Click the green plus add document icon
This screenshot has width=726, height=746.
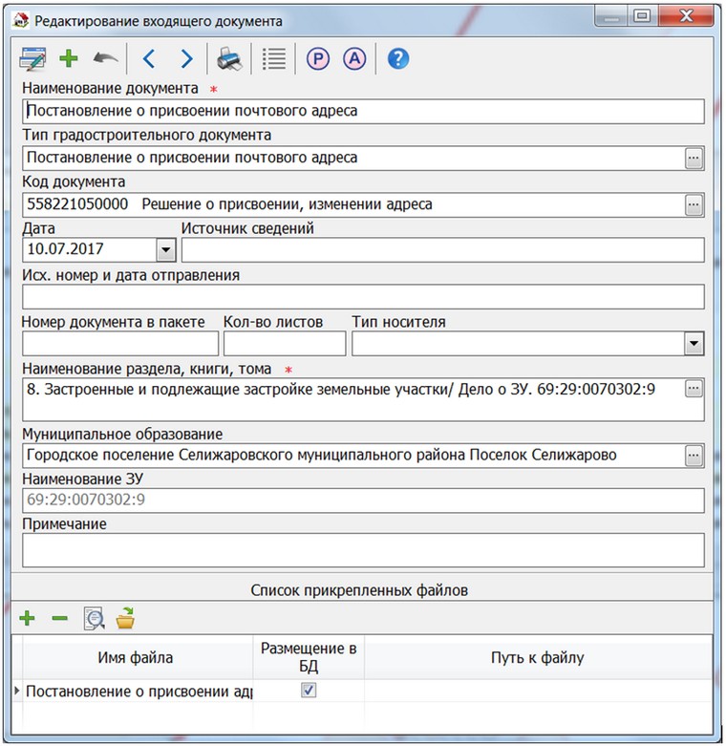pos(68,59)
